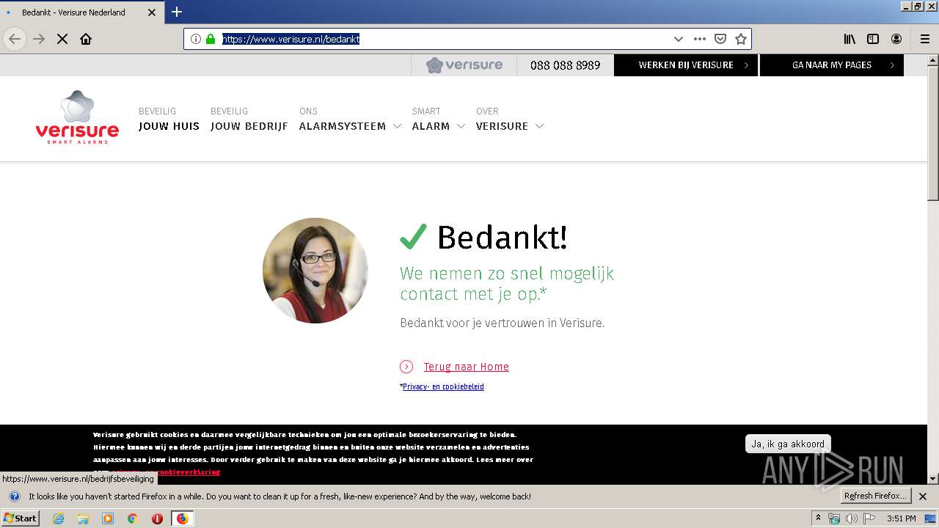Click the browser Back arrow button
The width and height of the screenshot is (939, 528).
(x=15, y=39)
